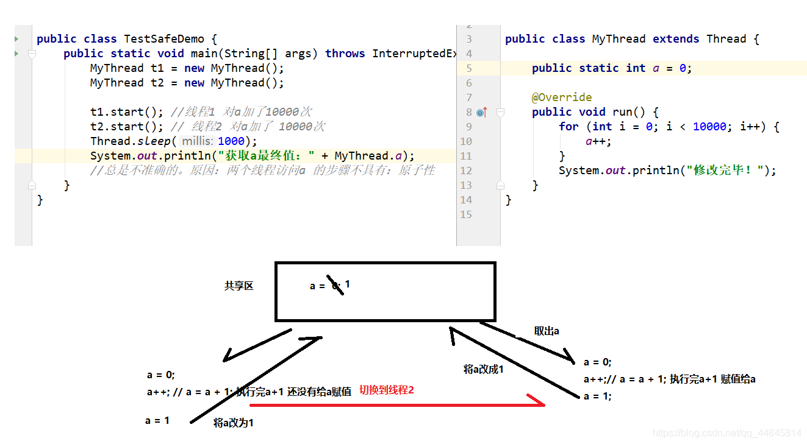
Task: Click the 1000 sleep value
Action: (x=231, y=141)
